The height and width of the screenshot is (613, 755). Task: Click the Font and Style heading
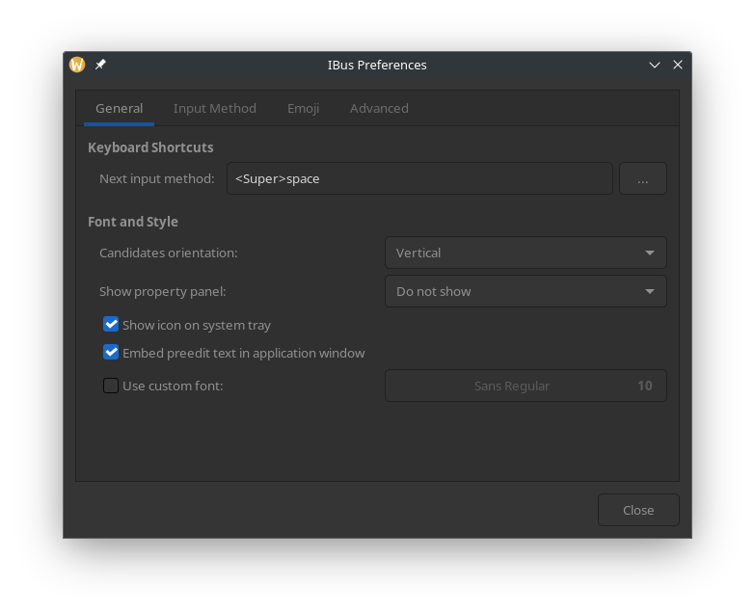133,222
